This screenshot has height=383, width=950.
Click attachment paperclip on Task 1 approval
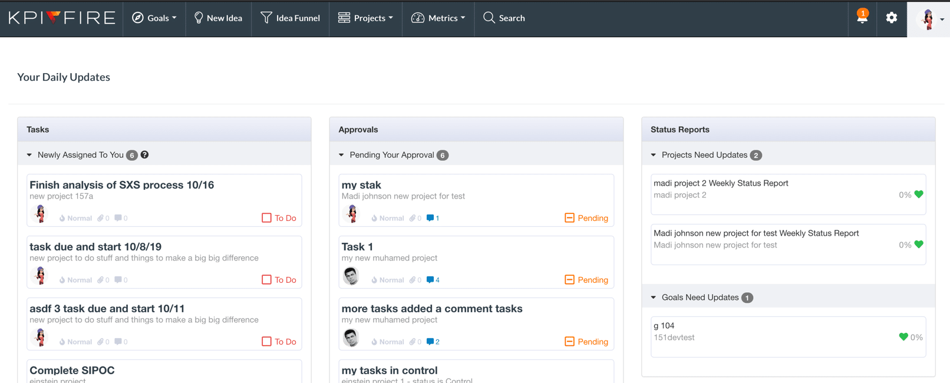pos(413,280)
